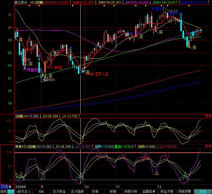The image size is (212, 194).
Task: Click the J=-12.752 value in middle panel header
Action: [70, 116]
